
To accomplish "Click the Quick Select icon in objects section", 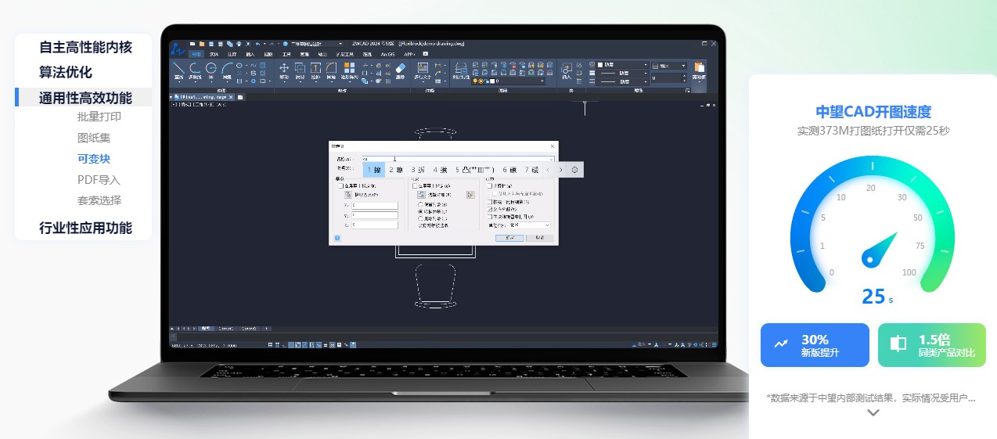I will click(x=470, y=195).
